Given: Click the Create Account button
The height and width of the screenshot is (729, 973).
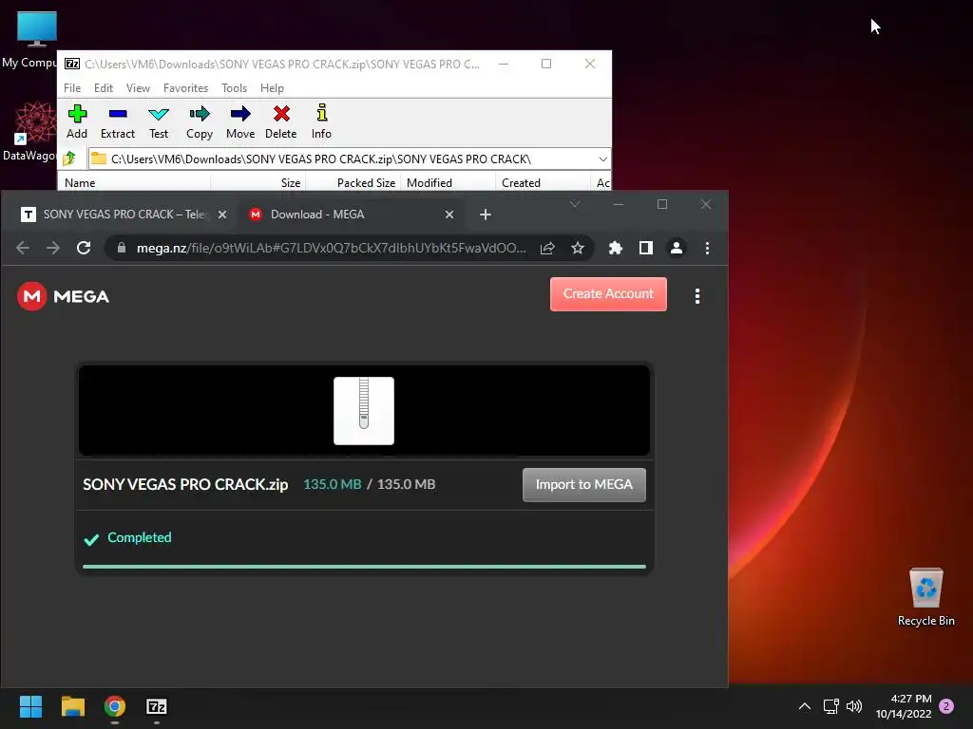Looking at the screenshot, I should (608, 294).
